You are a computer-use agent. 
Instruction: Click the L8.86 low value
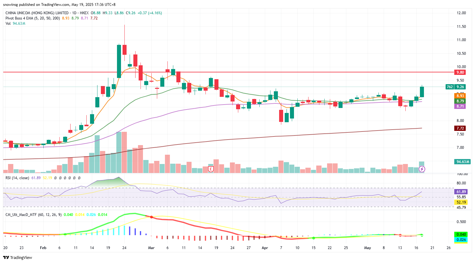coord(119,13)
